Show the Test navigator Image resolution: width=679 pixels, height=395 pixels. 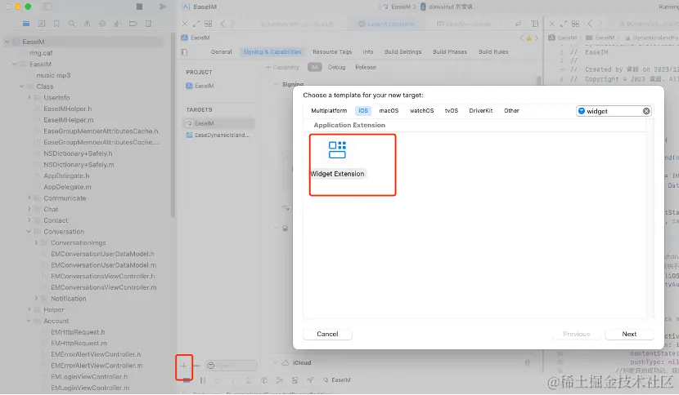click(x=102, y=24)
